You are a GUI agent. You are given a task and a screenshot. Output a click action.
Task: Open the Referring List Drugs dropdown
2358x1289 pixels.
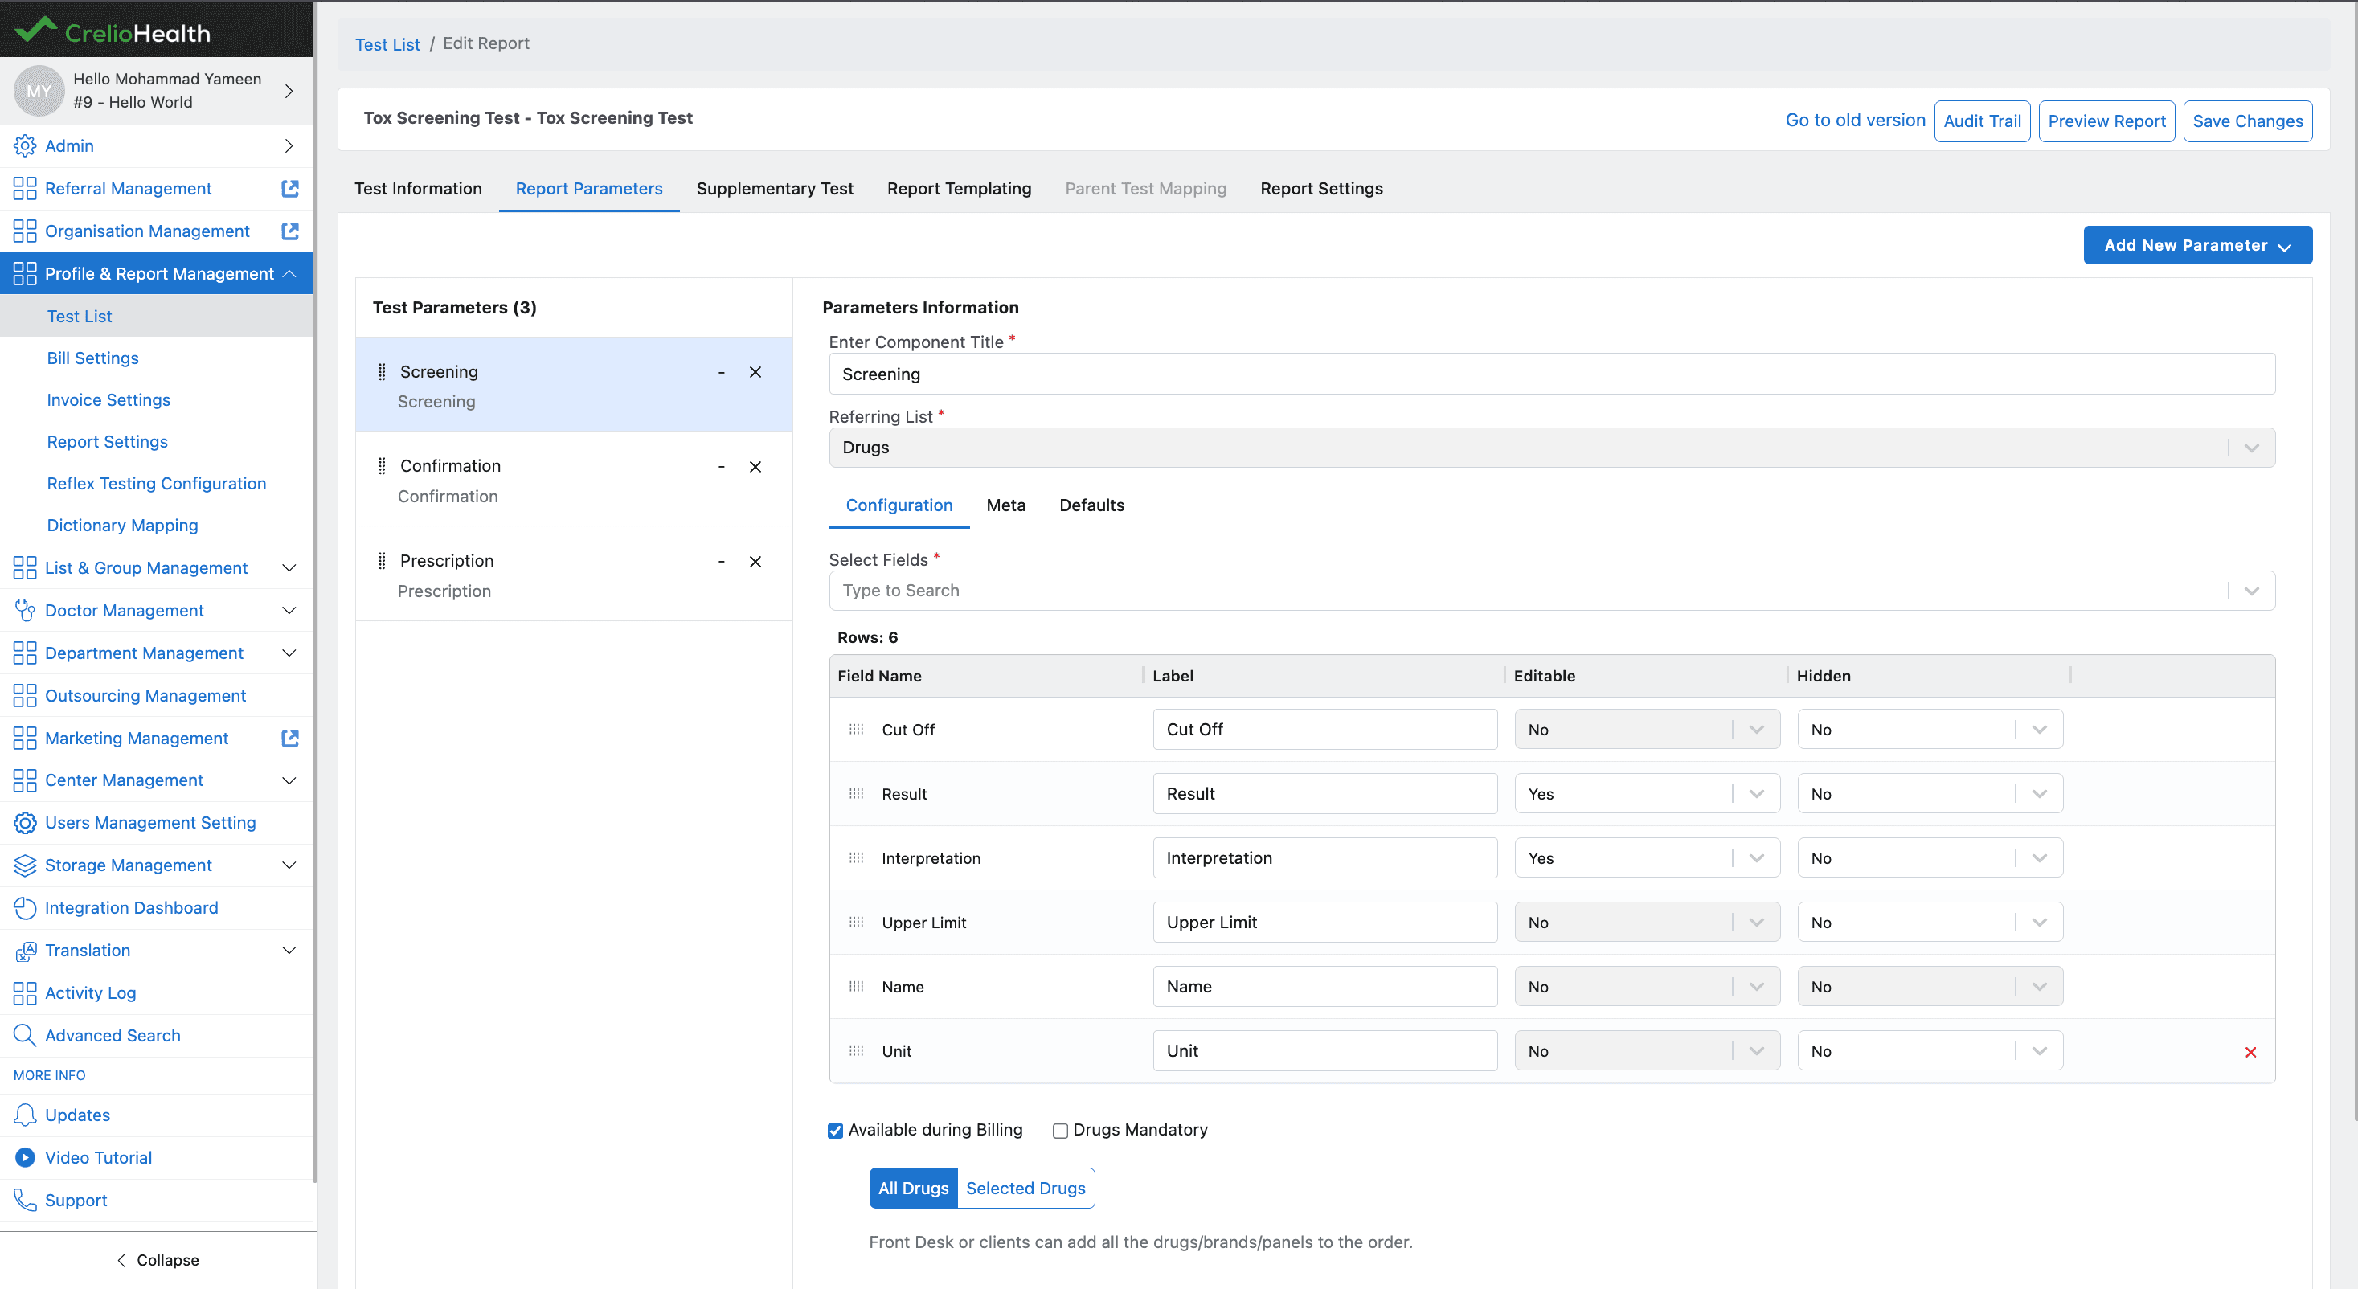coord(1552,448)
